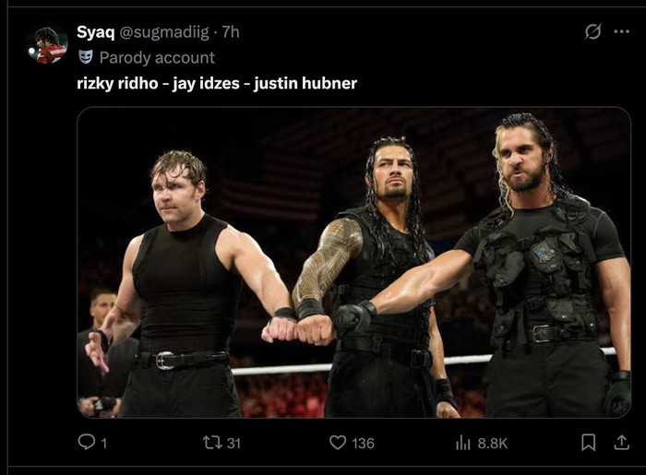Open Syaq's profile avatar picture
The height and width of the screenshot is (475, 646).
[x=47, y=45]
